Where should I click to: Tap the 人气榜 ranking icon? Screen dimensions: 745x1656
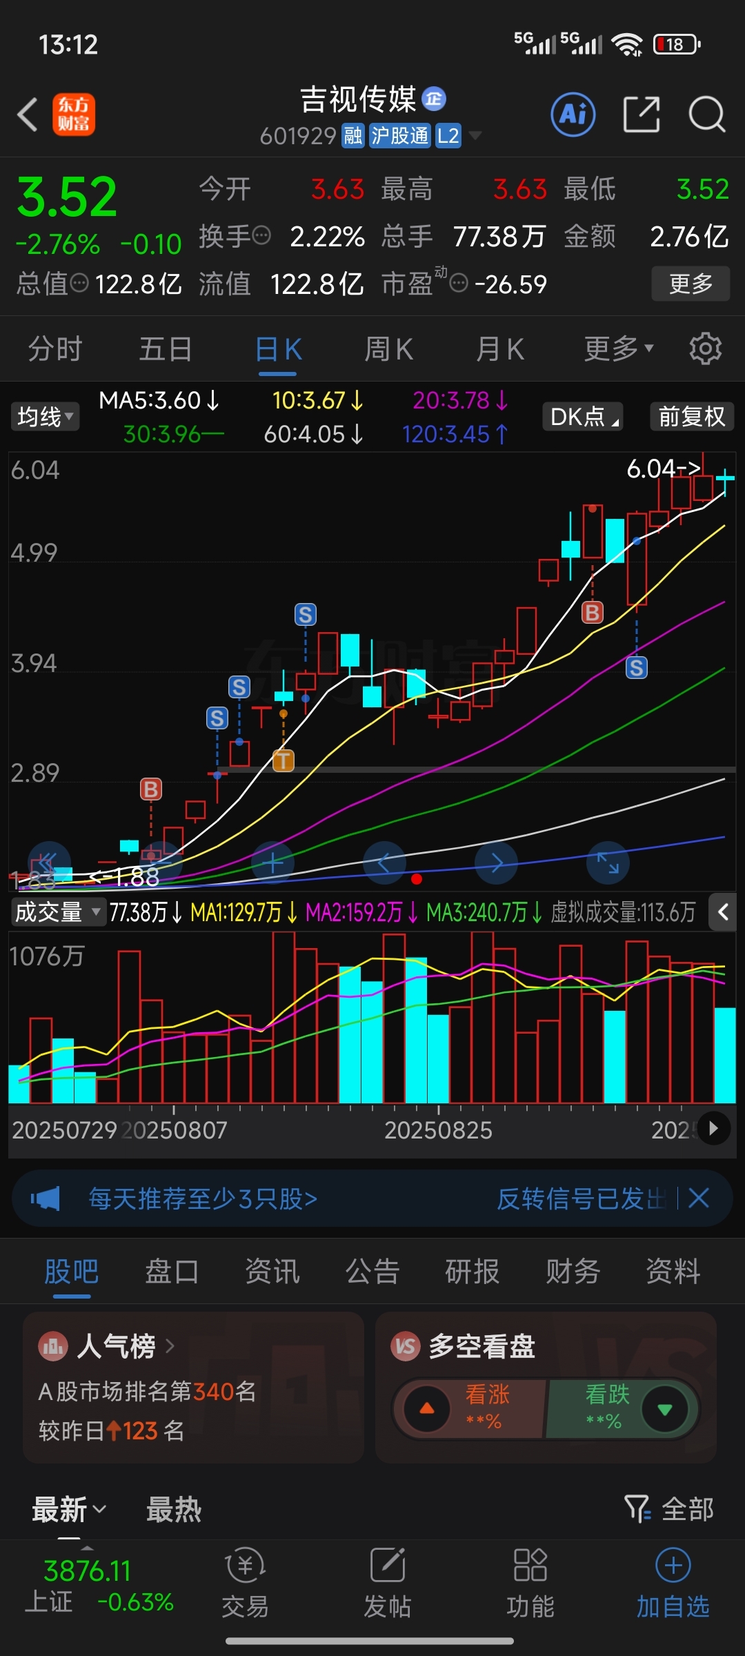[x=54, y=1346]
